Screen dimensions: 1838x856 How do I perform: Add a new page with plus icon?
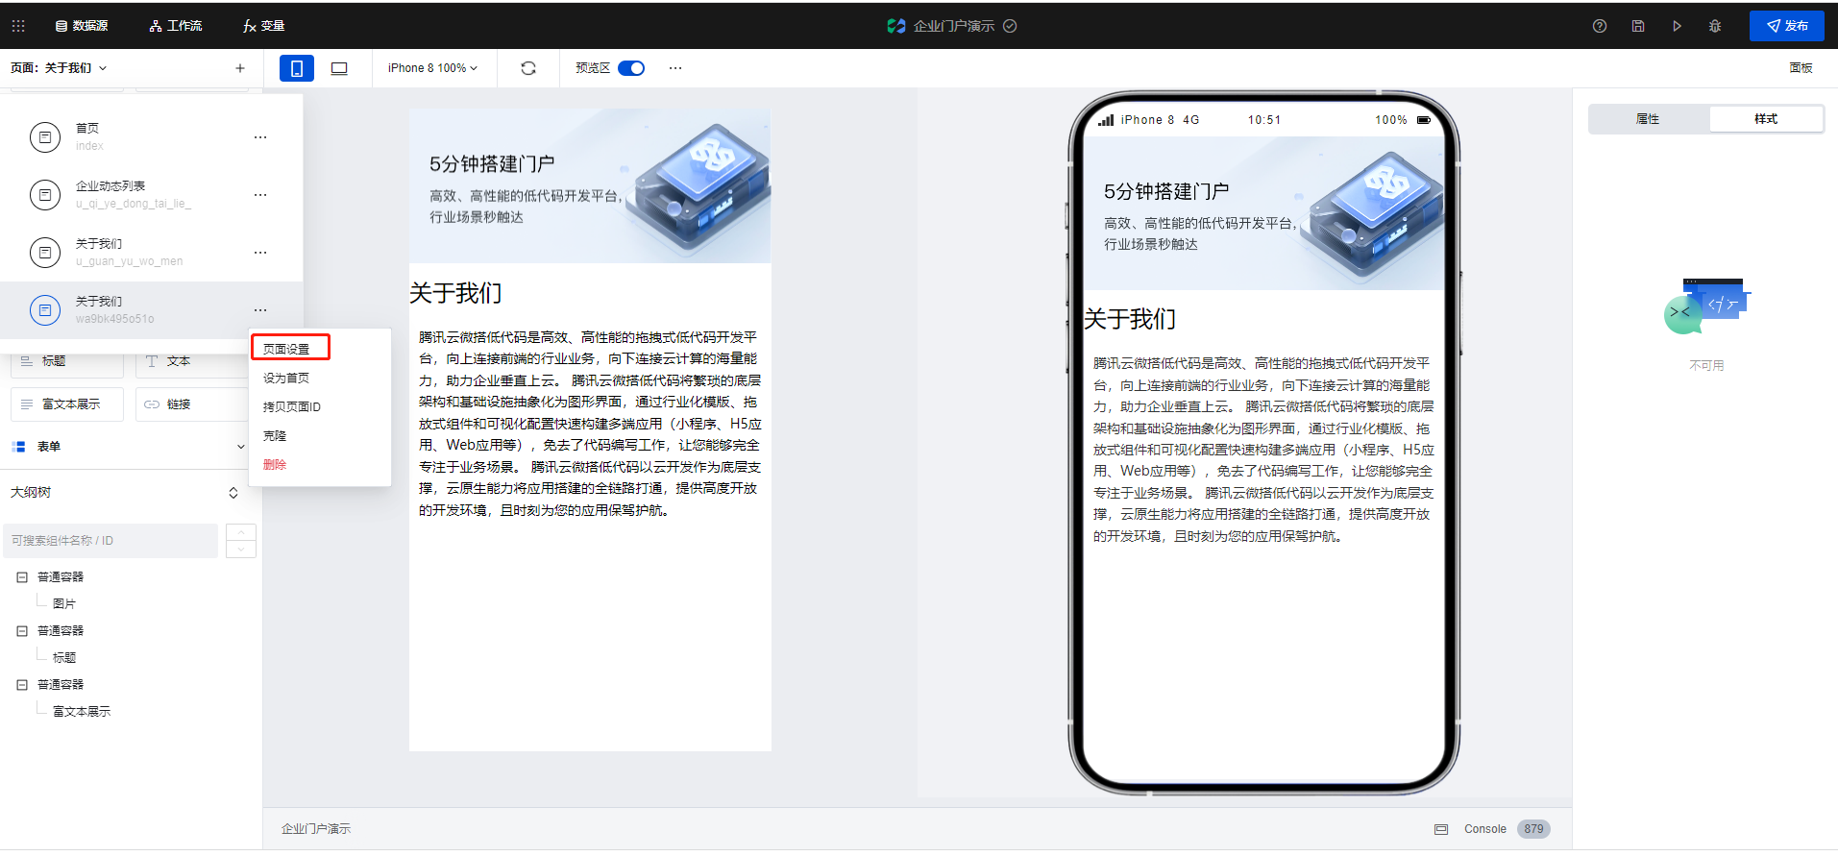[240, 68]
